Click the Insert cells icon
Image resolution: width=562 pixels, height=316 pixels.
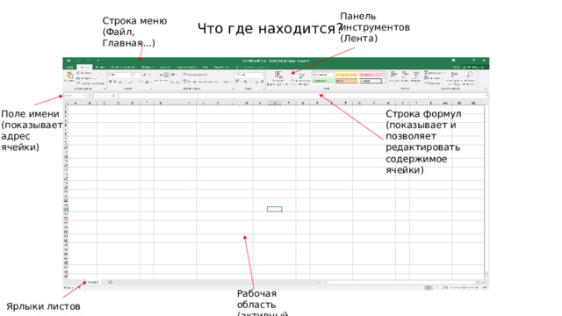tap(393, 74)
